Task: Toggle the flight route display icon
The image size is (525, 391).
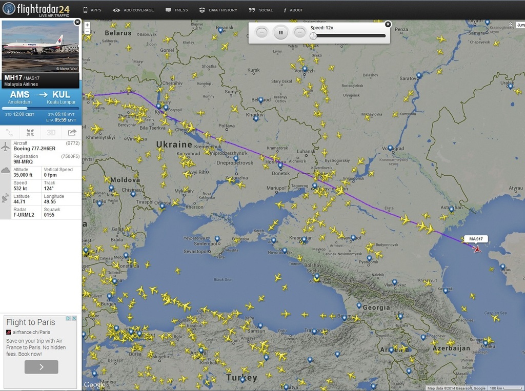Action: (x=9, y=133)
